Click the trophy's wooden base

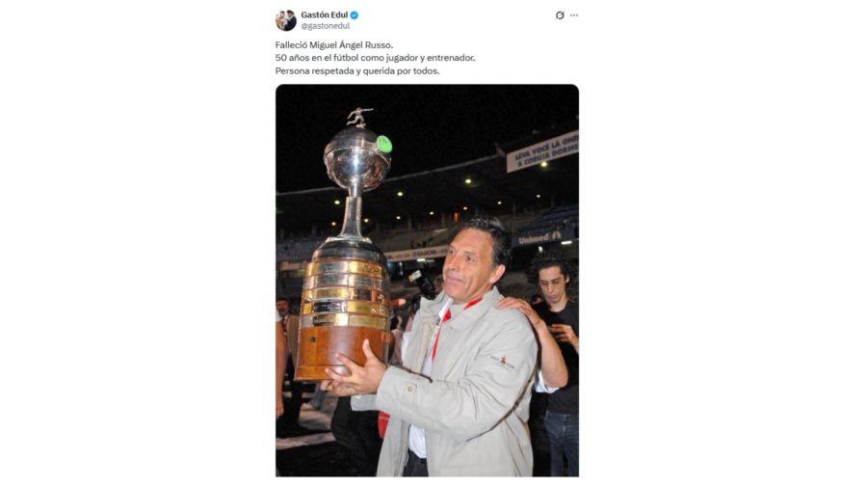click(x=342, y=353)
